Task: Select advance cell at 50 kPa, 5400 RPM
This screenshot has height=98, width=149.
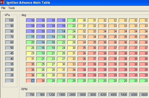Action: pos(123,48)
